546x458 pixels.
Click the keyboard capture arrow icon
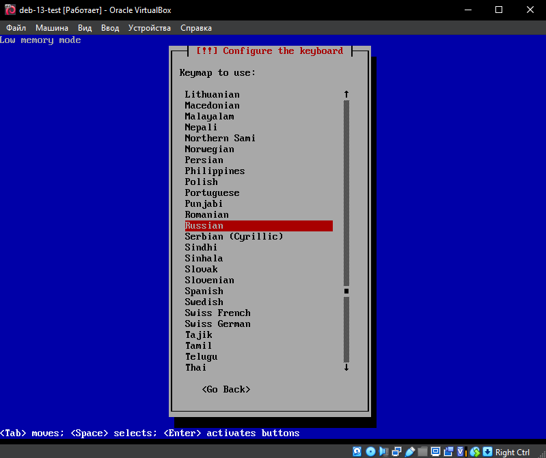487,452
